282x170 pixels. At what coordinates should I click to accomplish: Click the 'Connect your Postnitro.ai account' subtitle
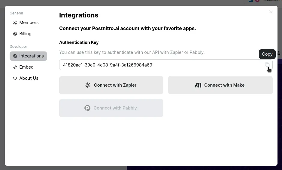click(x=128, y=29)
